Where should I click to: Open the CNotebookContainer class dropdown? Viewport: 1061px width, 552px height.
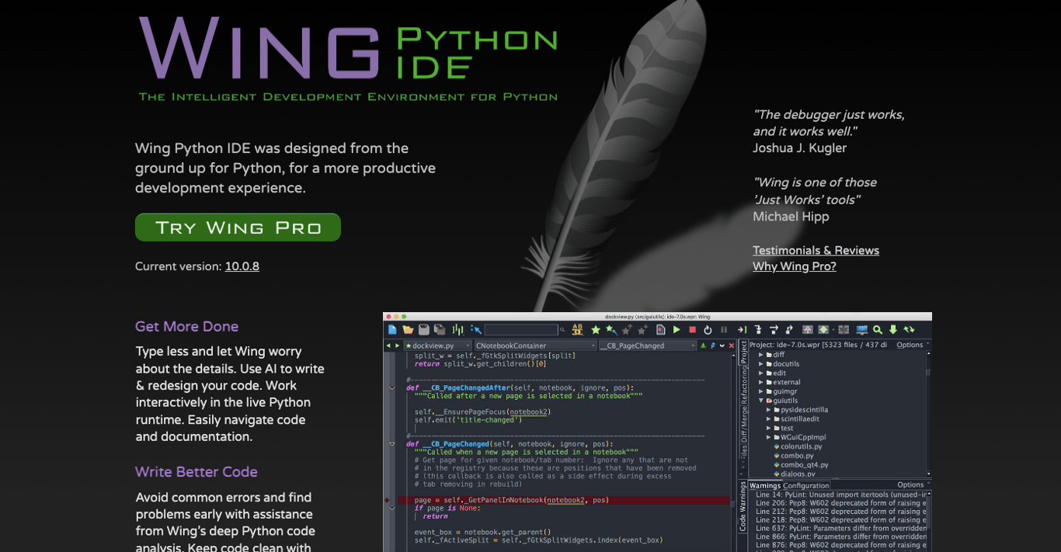[x=535, y=345]
